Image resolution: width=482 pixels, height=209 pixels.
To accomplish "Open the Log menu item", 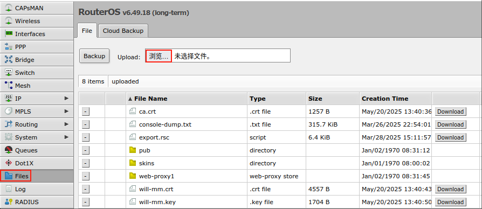I will click(37, 189).
